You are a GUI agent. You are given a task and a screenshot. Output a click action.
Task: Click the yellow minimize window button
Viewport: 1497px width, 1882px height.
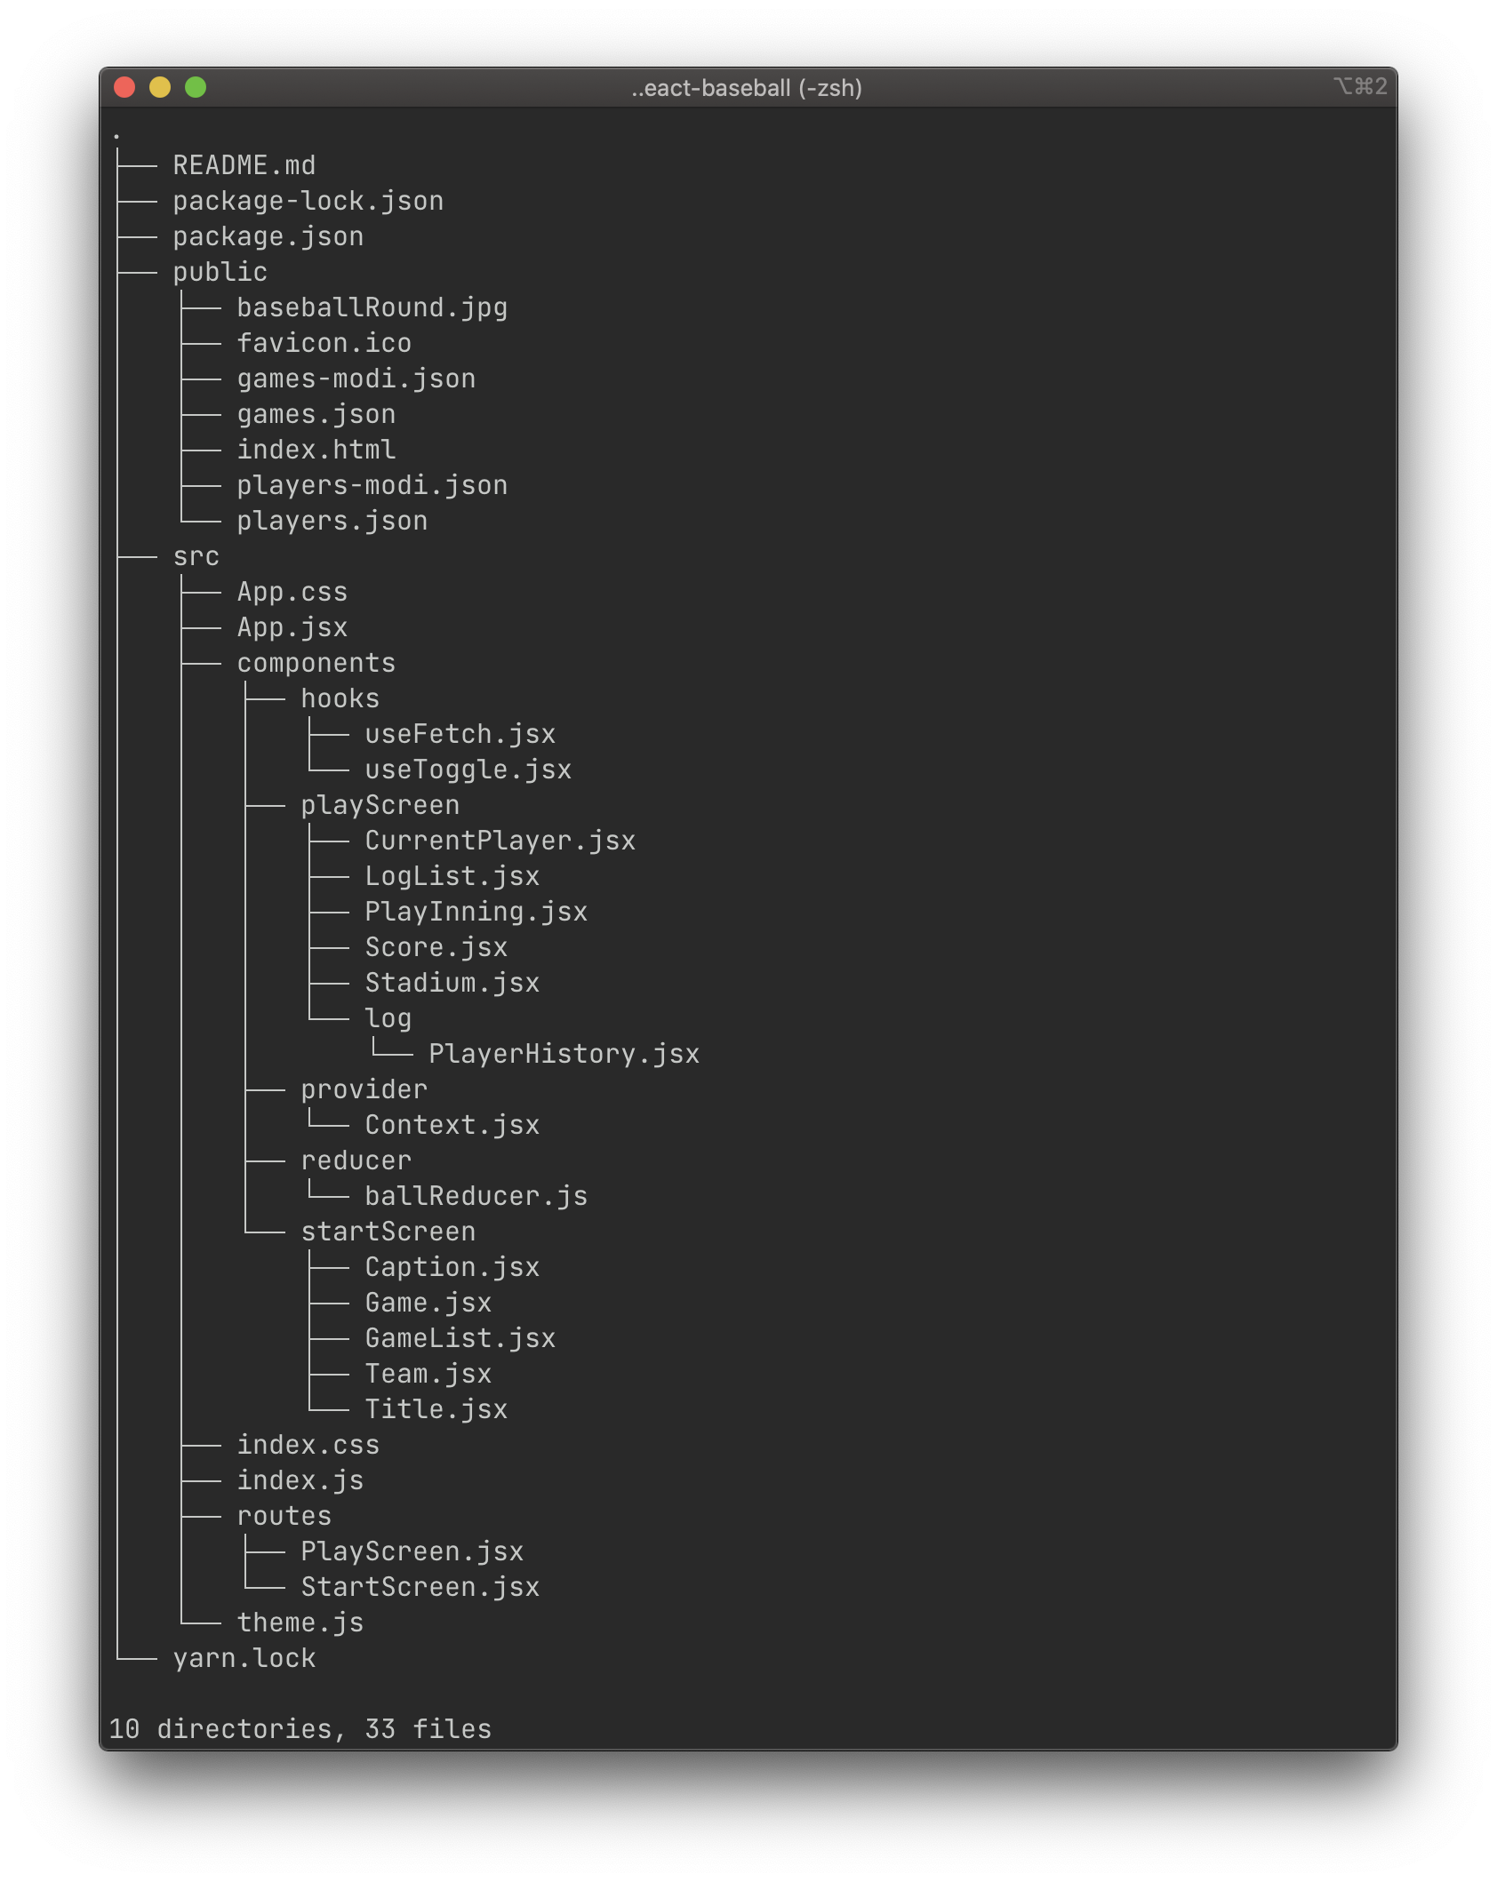pos(160,87)
